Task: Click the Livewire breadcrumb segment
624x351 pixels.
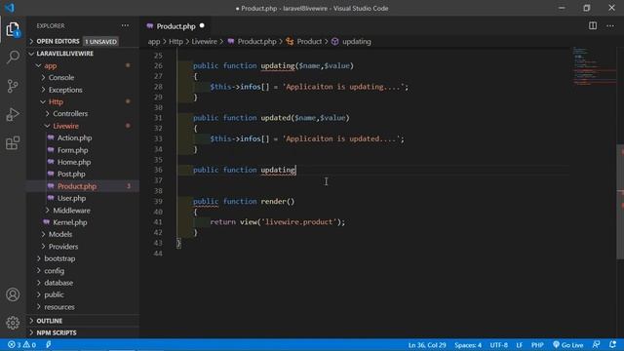Action: coord(204,41)
